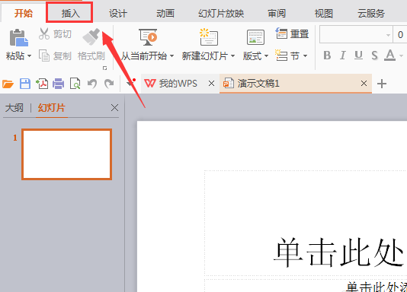Click the Print icon
This screenshot has width=407, height=292.
(59, 84)
